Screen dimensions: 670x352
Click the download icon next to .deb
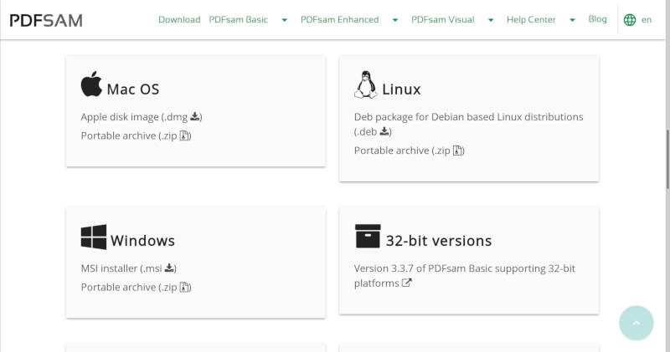coord(384,131)
